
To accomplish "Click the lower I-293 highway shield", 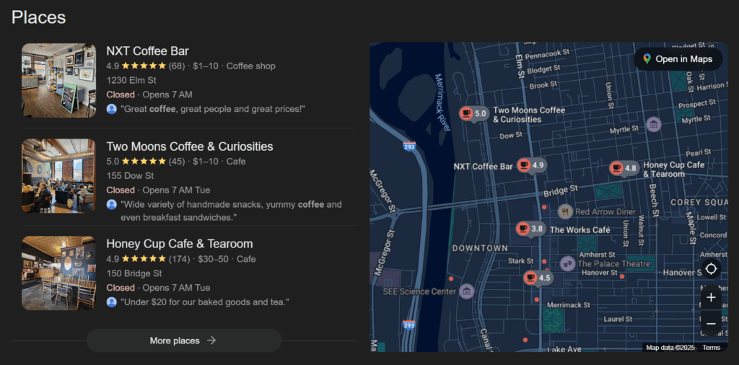I will point(409,325).
